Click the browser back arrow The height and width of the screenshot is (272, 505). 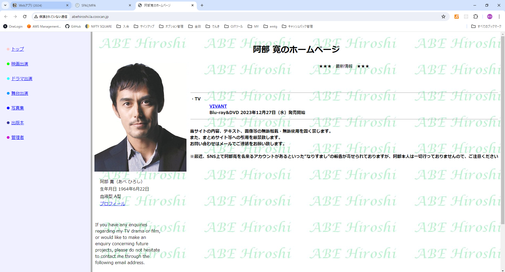(x=6, y=17)
